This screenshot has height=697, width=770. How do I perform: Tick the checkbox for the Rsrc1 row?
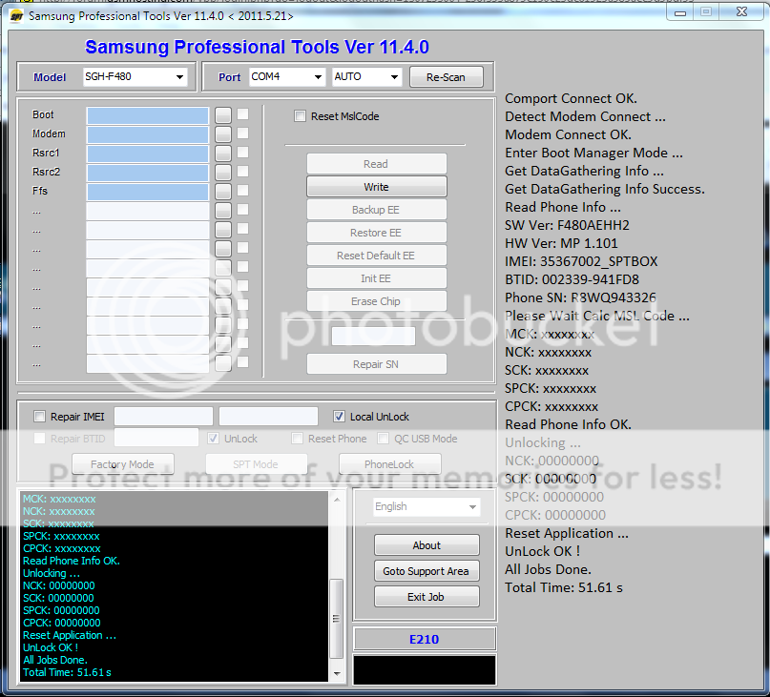pyautogui.click(x=242, y=153)
